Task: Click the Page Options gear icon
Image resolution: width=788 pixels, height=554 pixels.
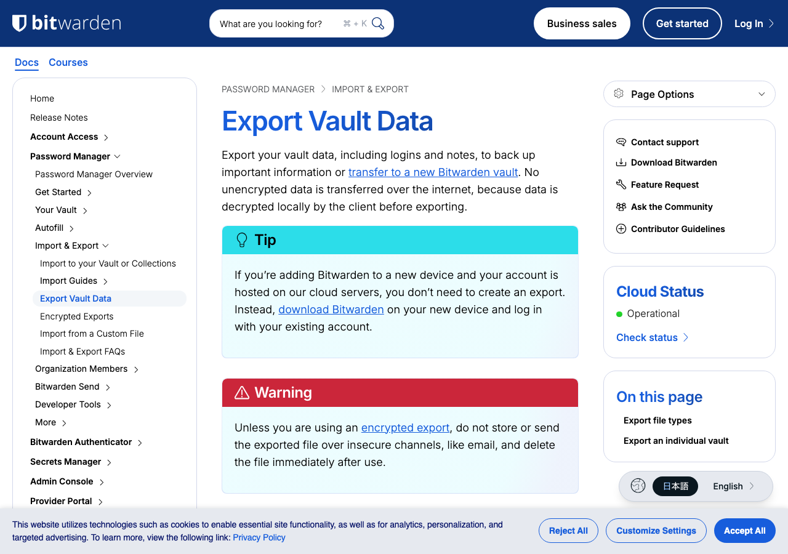Action: pyautogui.click(x=619, y=94)
